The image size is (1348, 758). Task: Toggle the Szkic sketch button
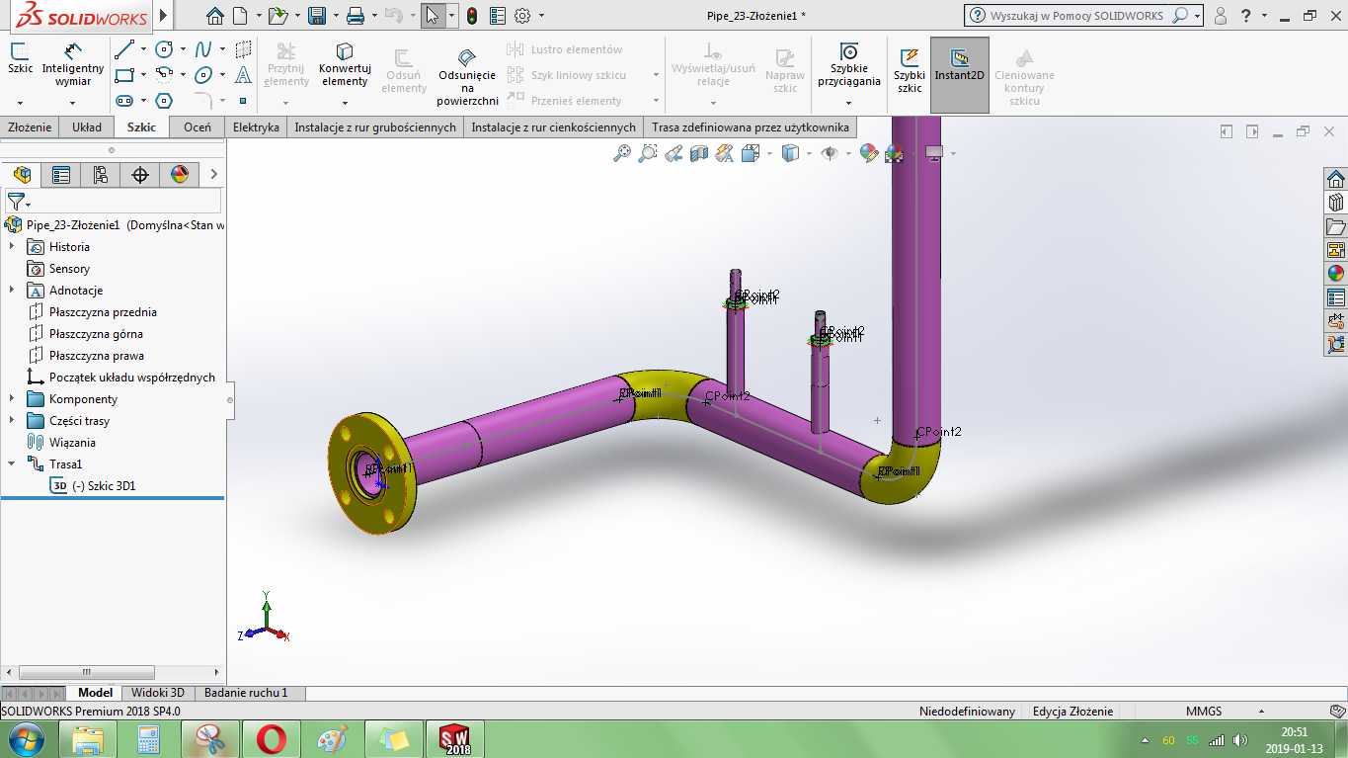(x=20, y=58)
